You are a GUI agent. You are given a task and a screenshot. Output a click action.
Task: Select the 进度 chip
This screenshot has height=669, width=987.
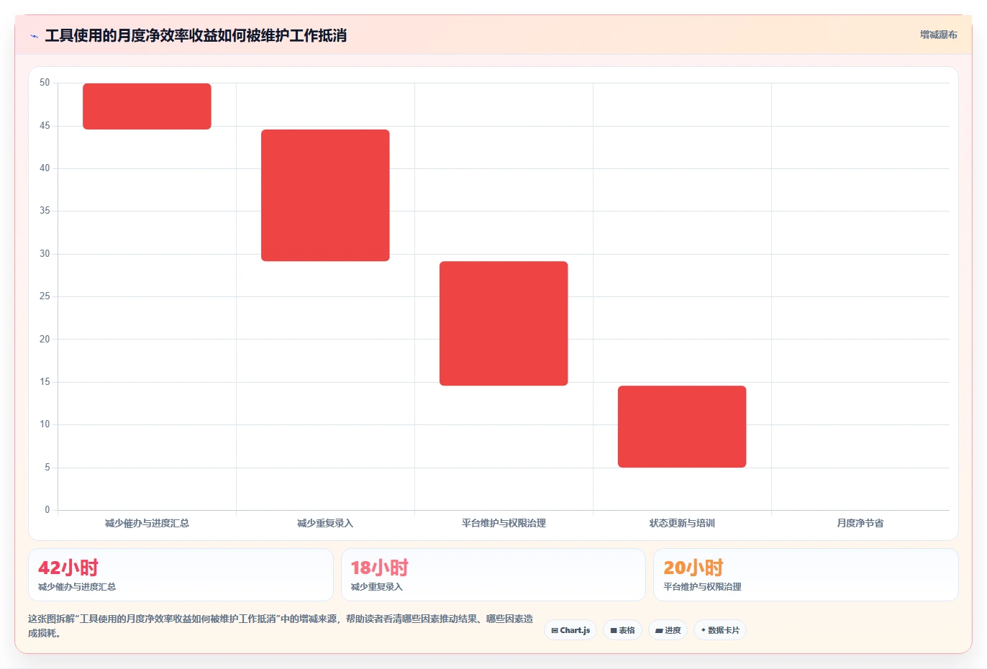point(668,630)
